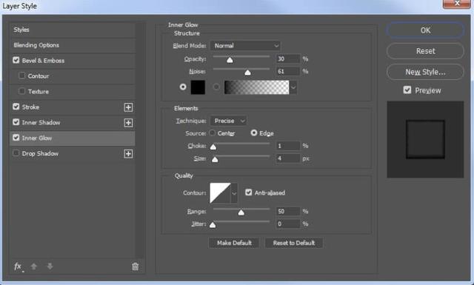The width and height of the screenshot is (474, 285).
Task: Click the Noise slider handle
Action: (x=247, y=73)
